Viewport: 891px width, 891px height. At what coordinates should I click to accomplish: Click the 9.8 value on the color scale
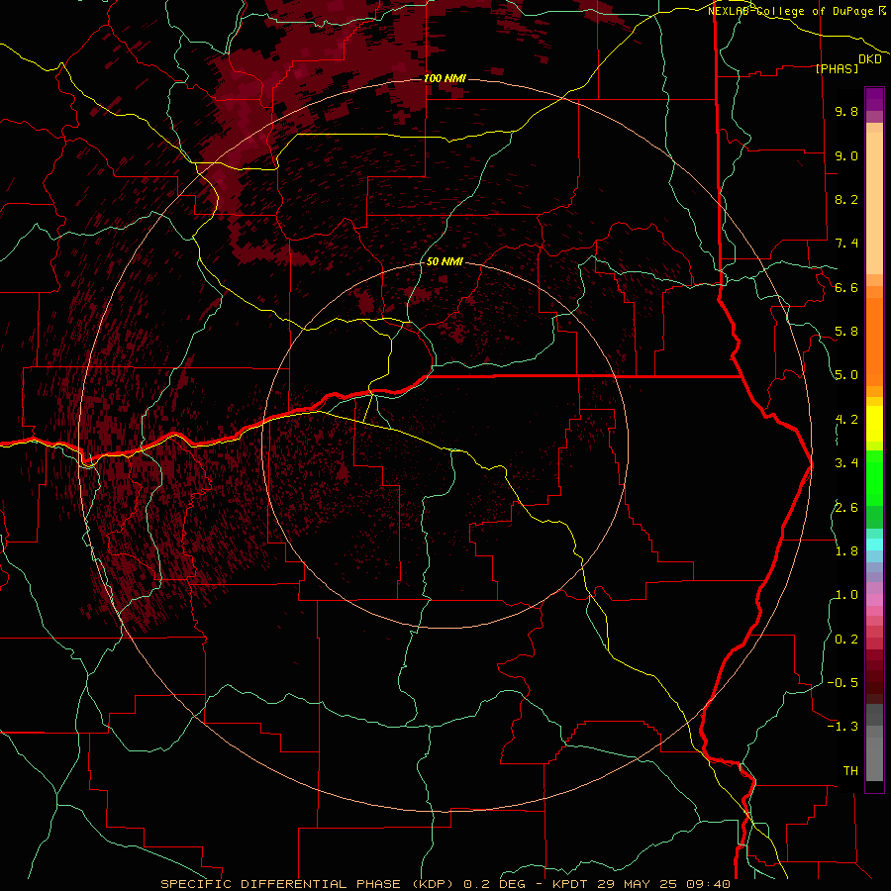846,111
